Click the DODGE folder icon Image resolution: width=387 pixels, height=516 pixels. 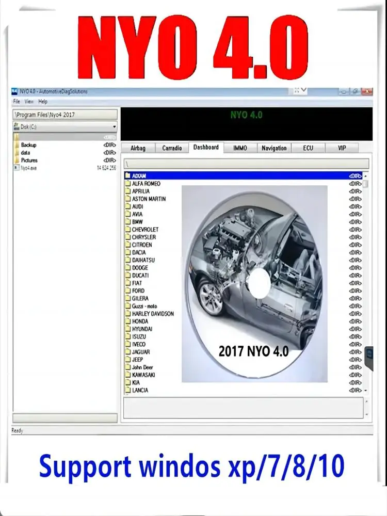coord(128,267)
